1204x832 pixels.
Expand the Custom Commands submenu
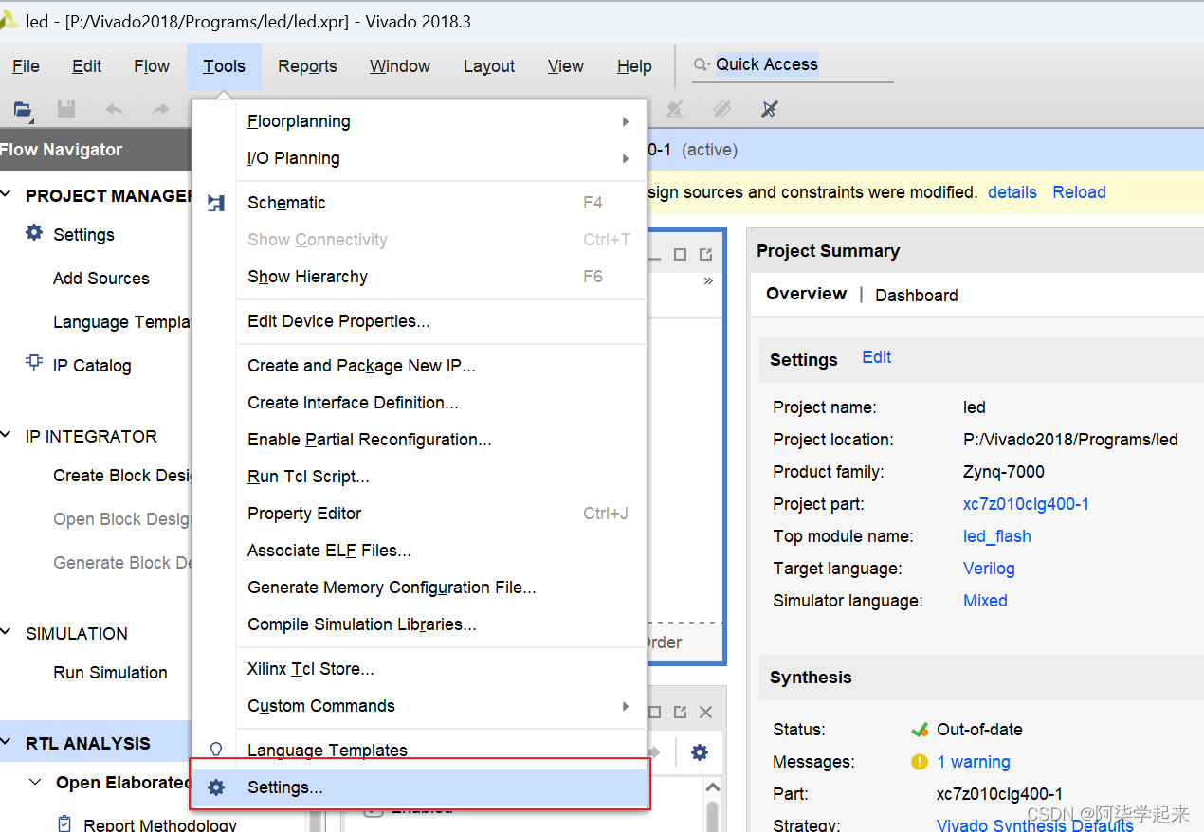pos(626,706)
